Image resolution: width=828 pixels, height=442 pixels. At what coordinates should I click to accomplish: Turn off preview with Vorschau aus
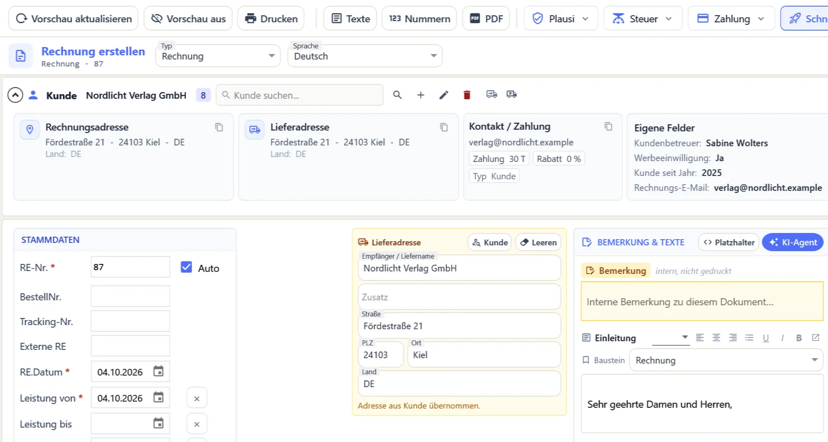point(188,19)
